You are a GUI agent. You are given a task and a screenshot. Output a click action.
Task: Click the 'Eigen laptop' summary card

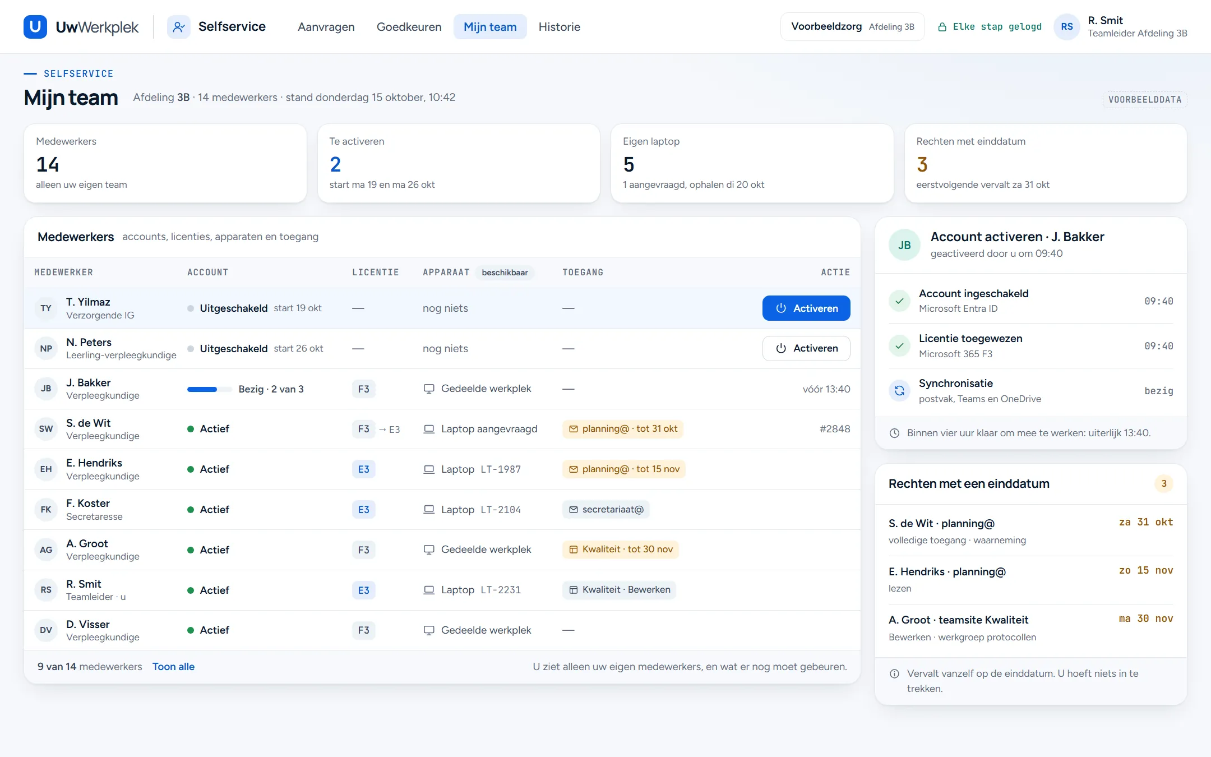752,163
